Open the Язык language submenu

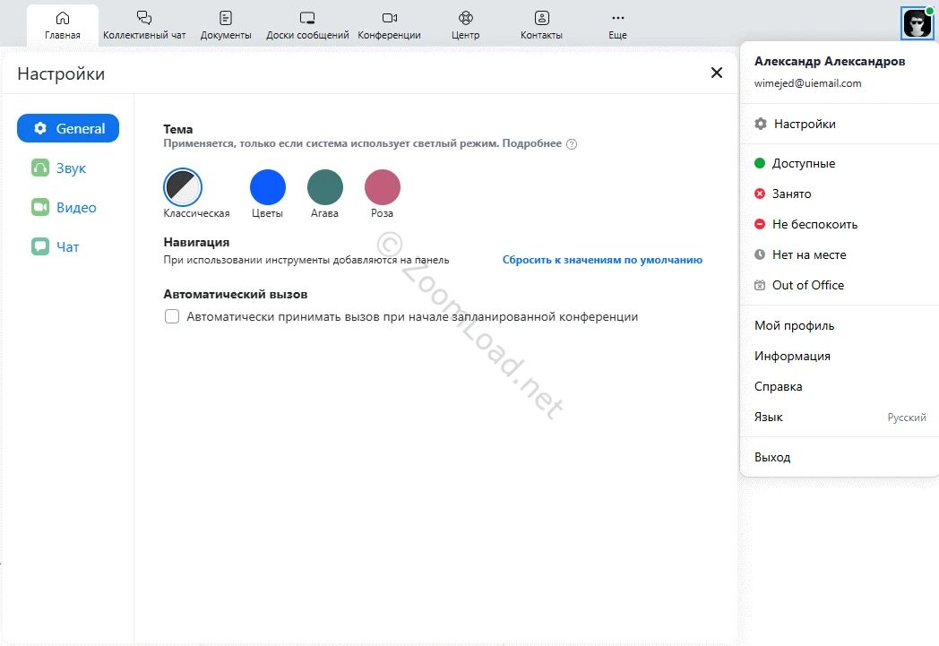pos(840,418)
